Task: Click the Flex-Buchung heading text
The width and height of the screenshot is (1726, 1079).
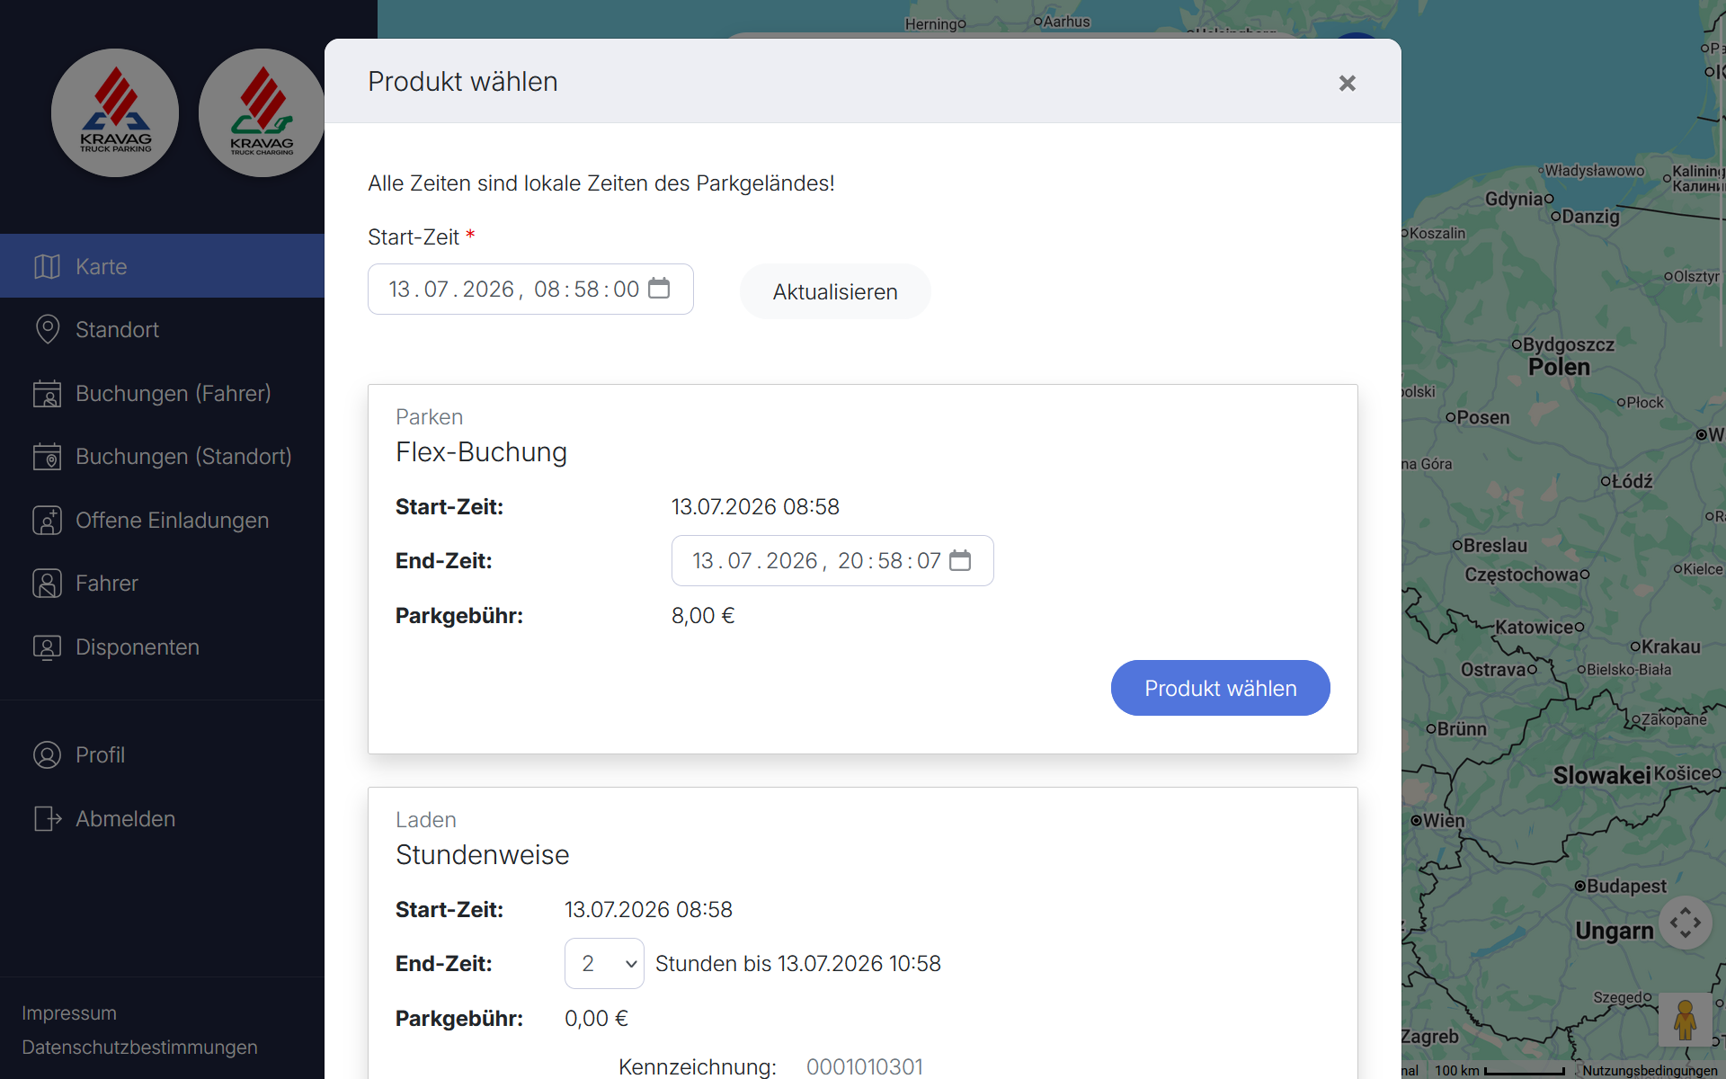Action: (481, 451)
